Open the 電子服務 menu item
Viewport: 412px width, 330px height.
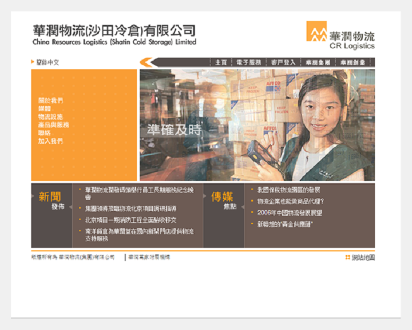248,62
